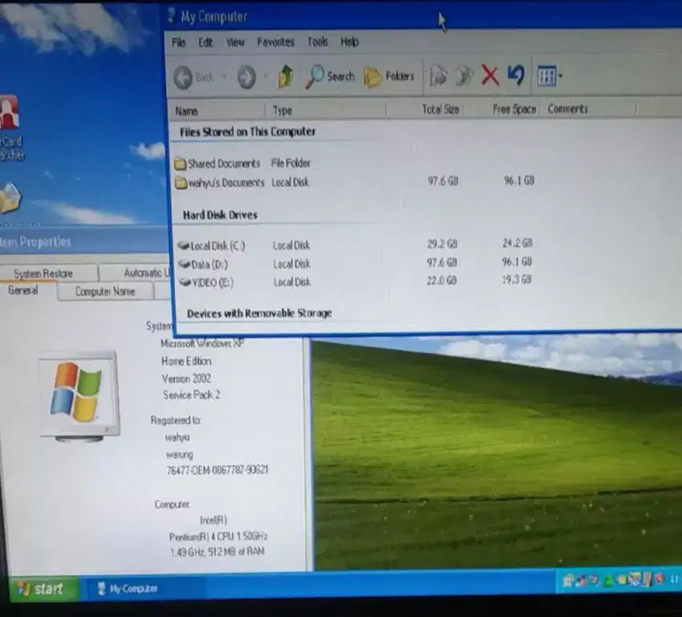Click File Folder type of Shared Documents
Screen dimensions: 682x617
(290, 163)
